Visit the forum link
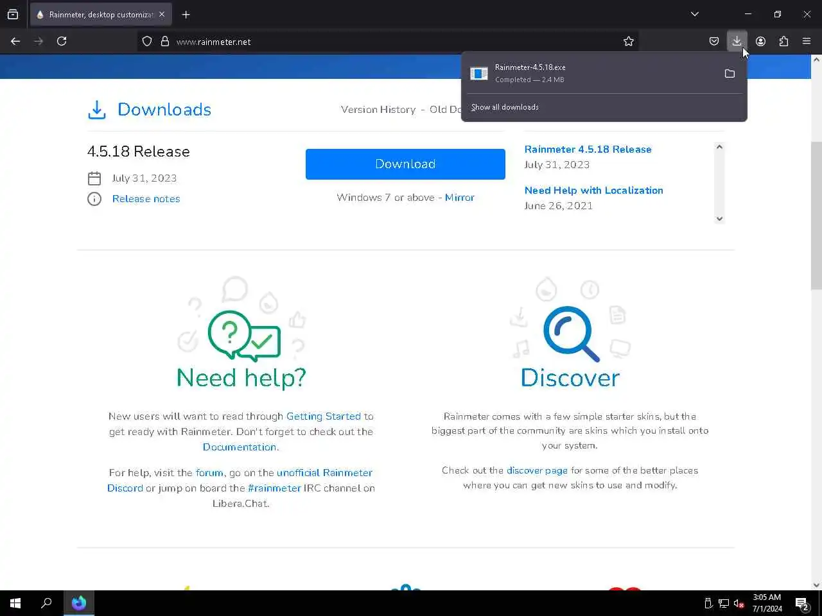 tap(209, 473)
